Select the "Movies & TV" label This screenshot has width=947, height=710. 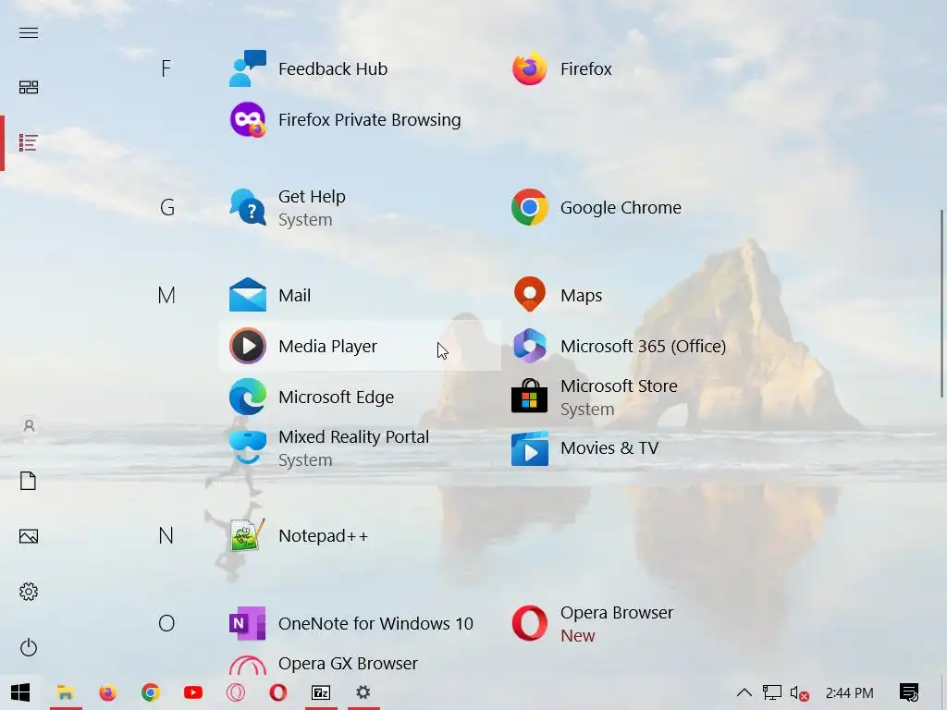coord(609,448)
